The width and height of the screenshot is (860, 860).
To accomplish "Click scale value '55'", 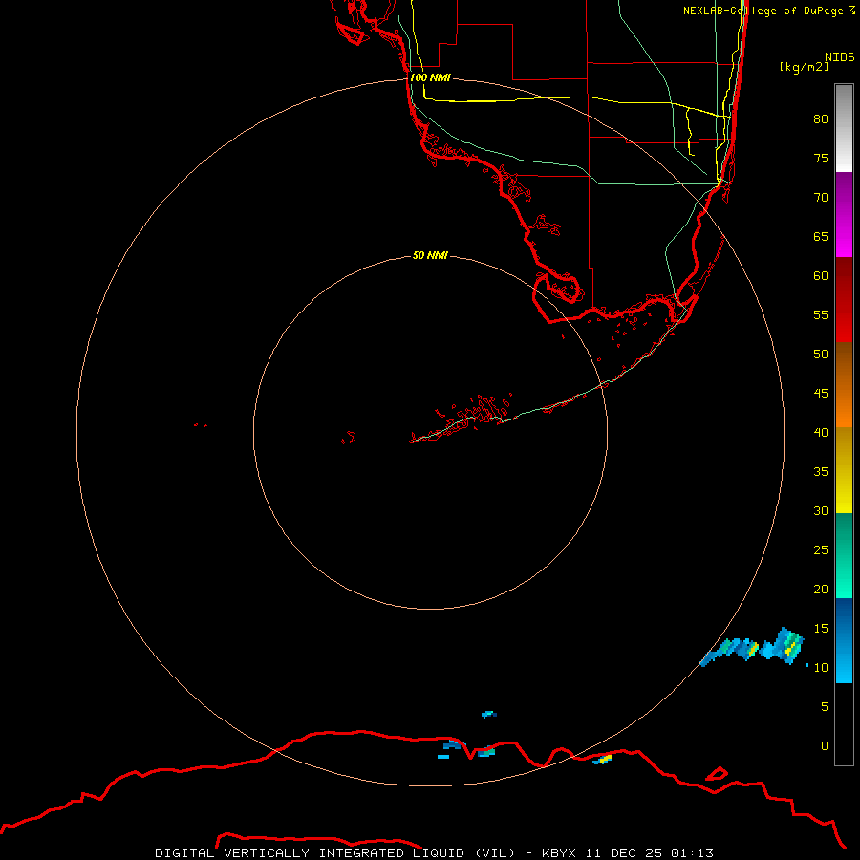I will 821,314.
